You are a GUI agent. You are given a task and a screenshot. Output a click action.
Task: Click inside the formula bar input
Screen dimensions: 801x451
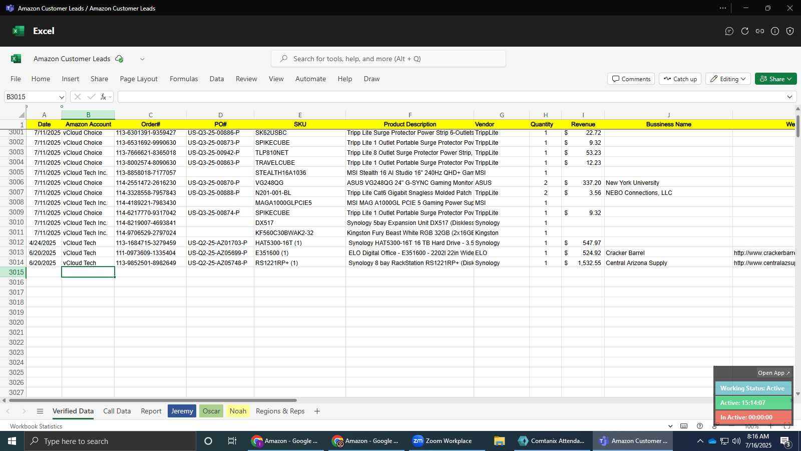[451, 97]
